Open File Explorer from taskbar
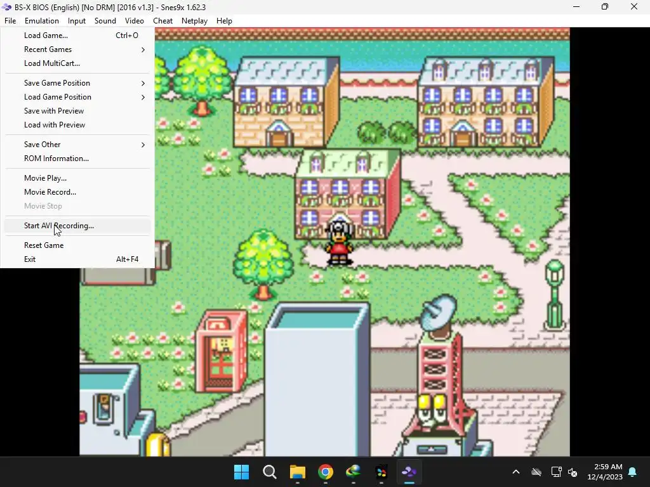This screenshot has height=487, width=650. click(298, 472)
